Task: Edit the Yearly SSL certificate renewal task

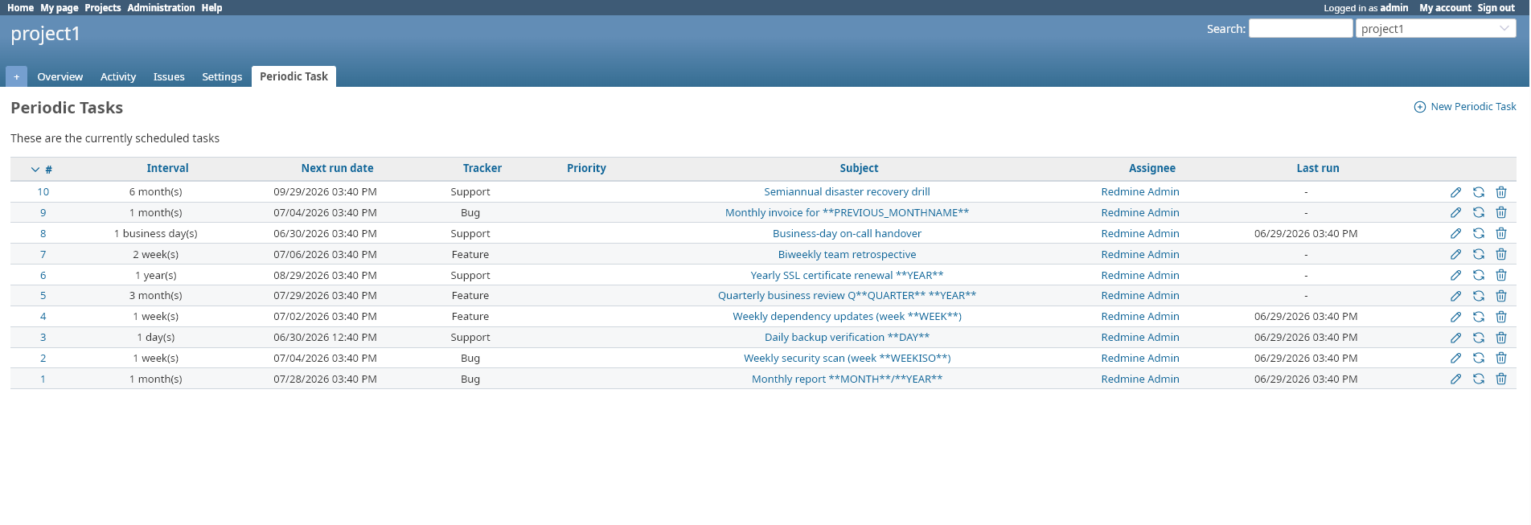Action: click(x=1455, y=275)
